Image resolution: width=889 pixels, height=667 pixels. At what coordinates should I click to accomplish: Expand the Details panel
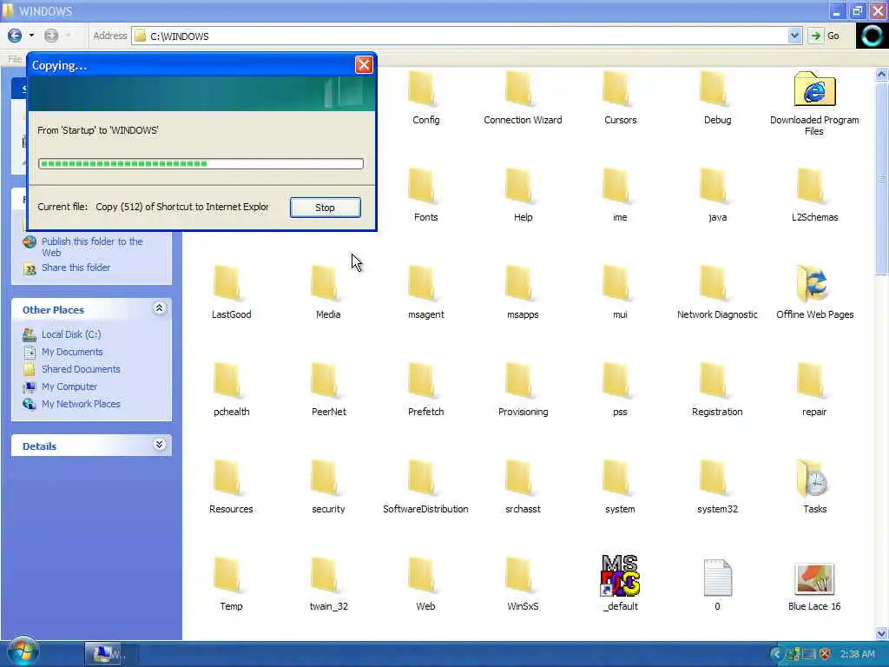coord(160,445)
